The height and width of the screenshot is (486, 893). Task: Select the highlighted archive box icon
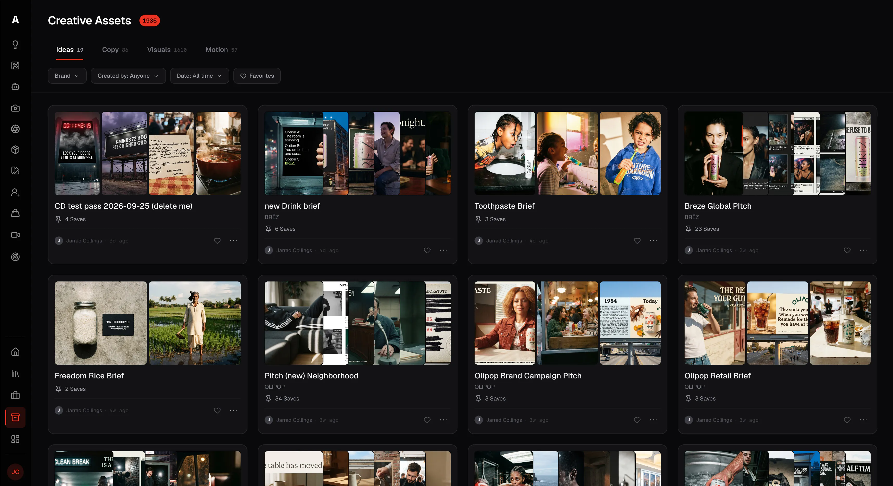click(15, 417)
